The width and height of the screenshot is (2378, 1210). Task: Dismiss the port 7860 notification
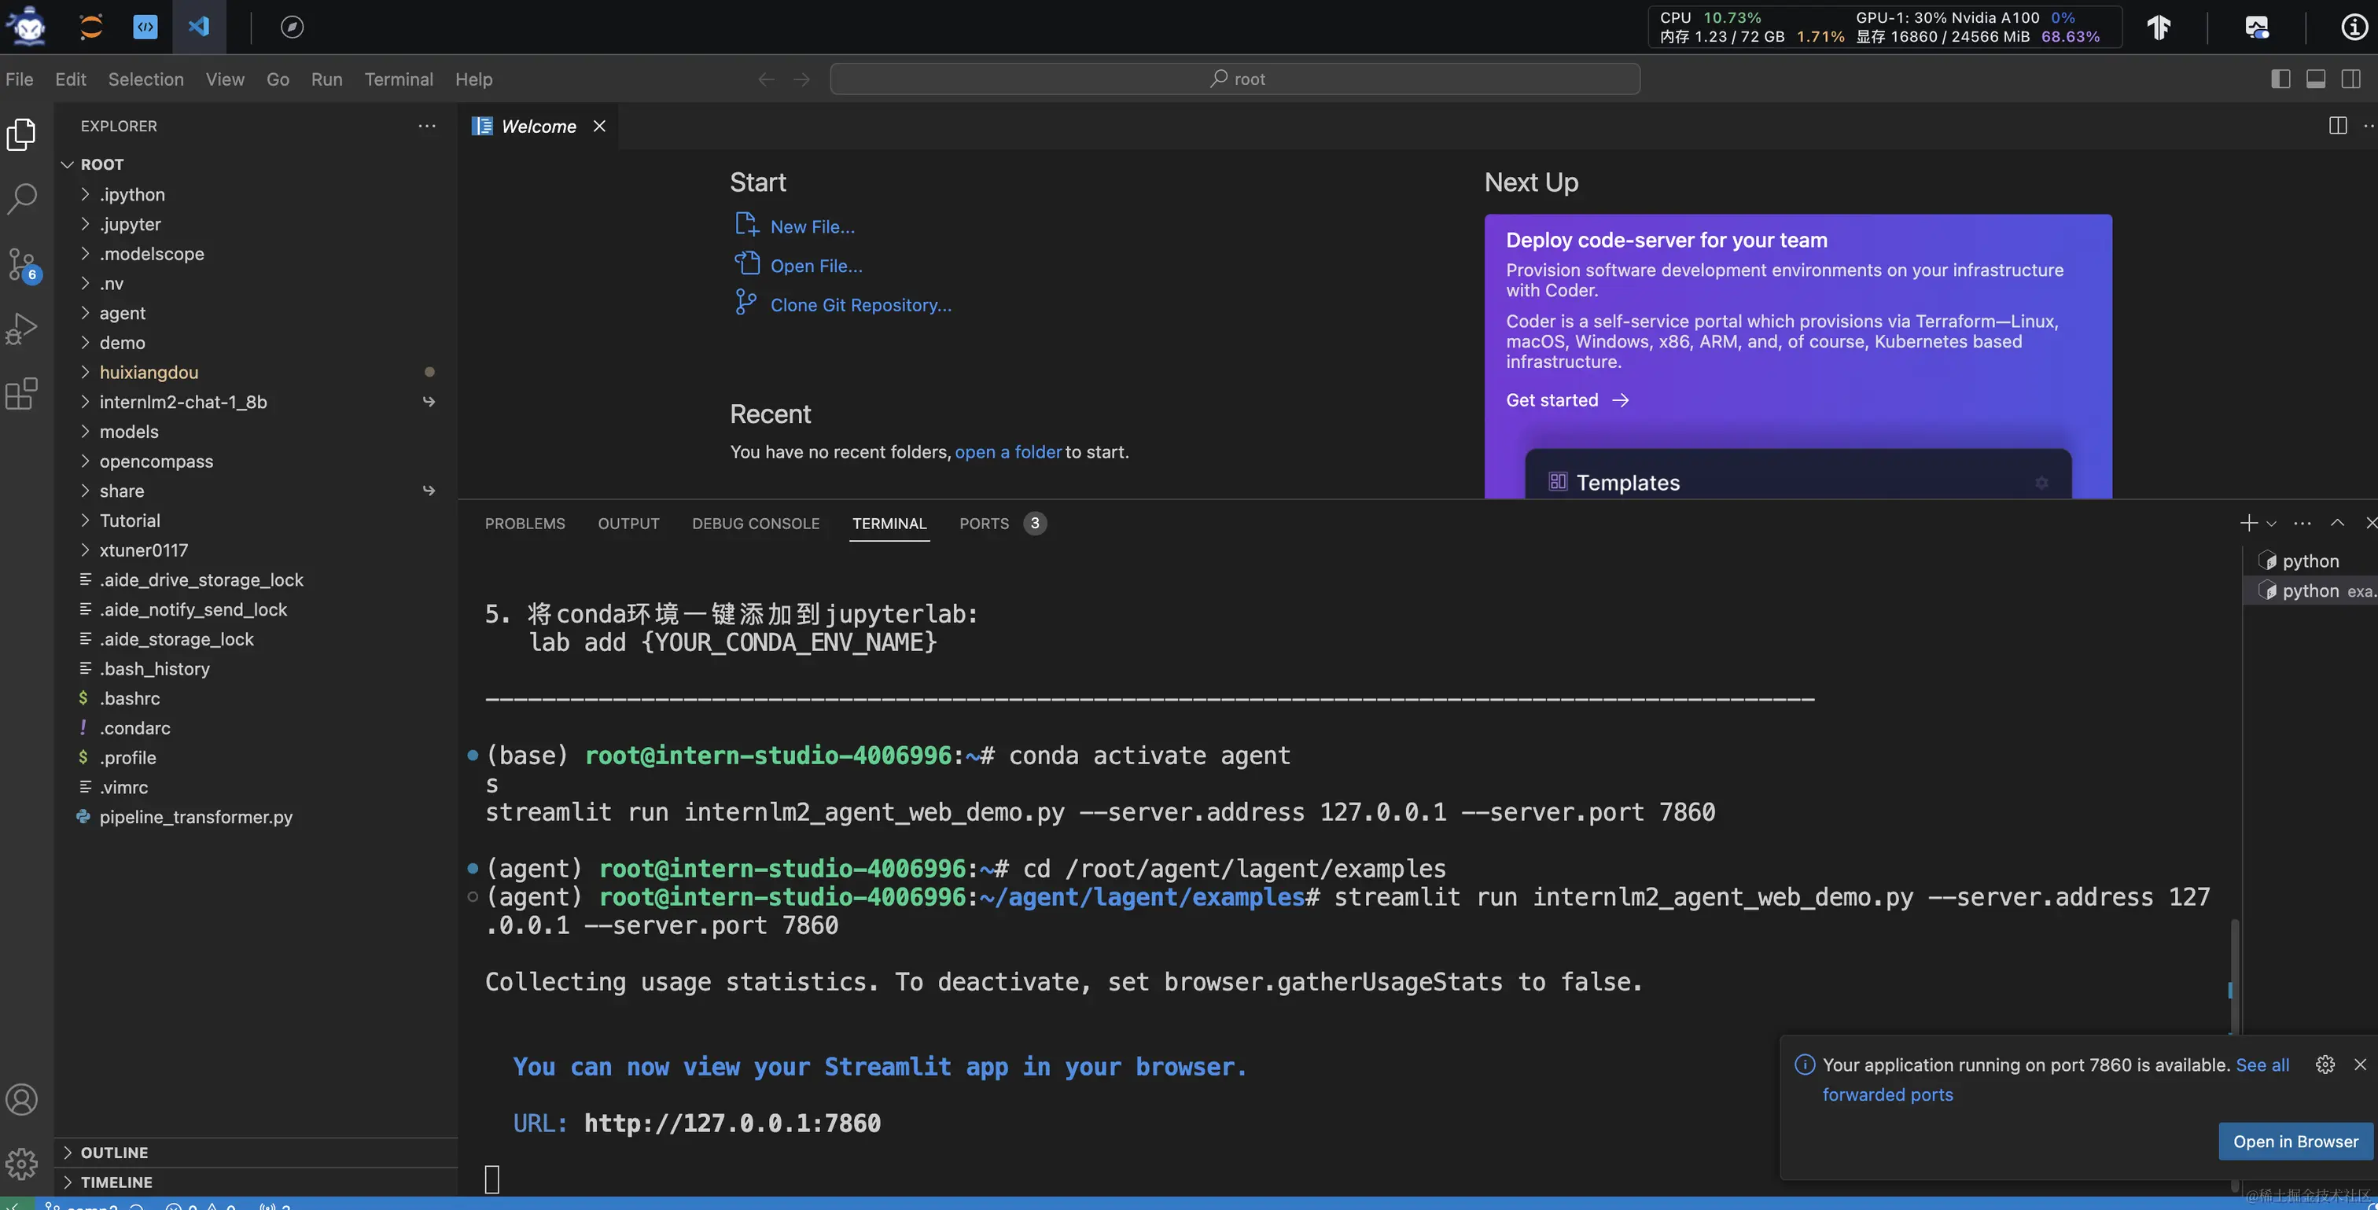(2361, 1065)
